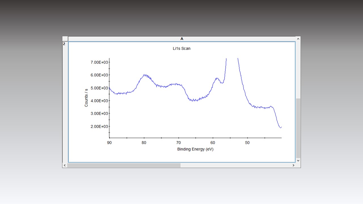Select column header A
The height and width of the screenshot is (204, 363).
(182, 39)
